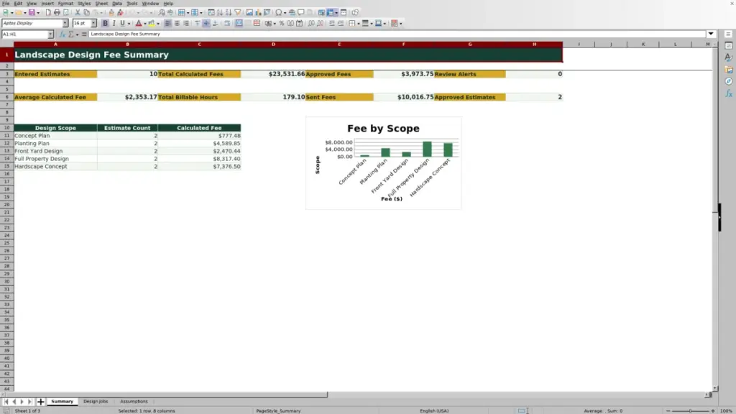Click the New document icon
The image size is (736, 414).
coord(6,12)
